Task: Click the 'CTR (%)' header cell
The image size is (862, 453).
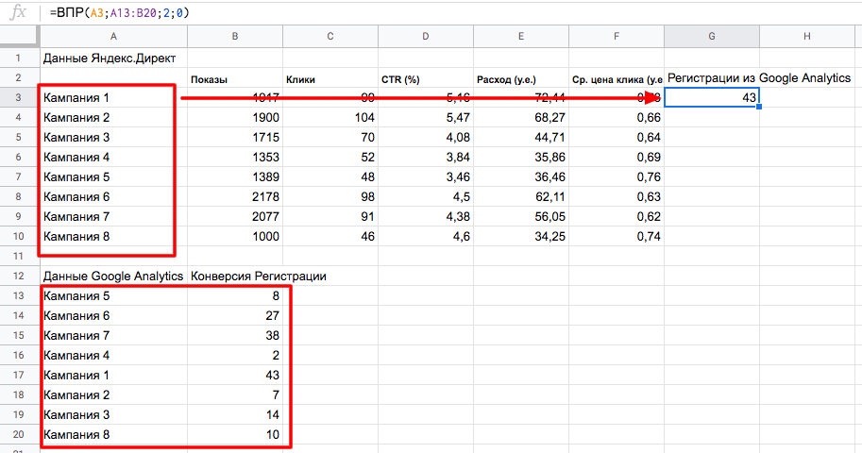Action: [x=425, y=78]
